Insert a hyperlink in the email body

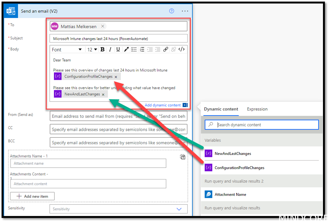(166, 49)
